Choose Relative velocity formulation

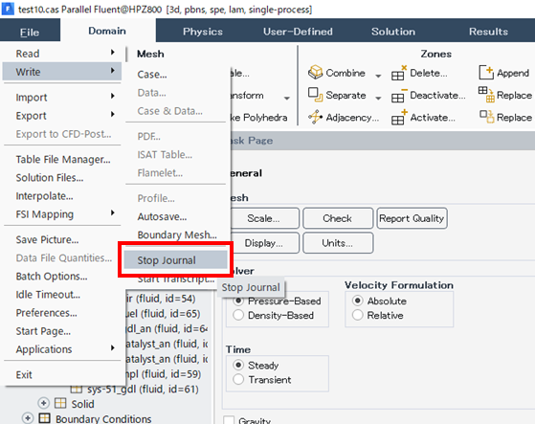click(x=357, y=315)
